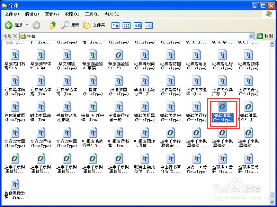Maximize the 字体 window
Image resolution: width=277 pixels, height=207 pixels.
[263, 6]
